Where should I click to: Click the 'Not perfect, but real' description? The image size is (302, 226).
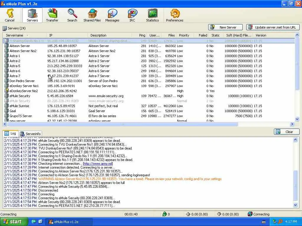(103, 106)
